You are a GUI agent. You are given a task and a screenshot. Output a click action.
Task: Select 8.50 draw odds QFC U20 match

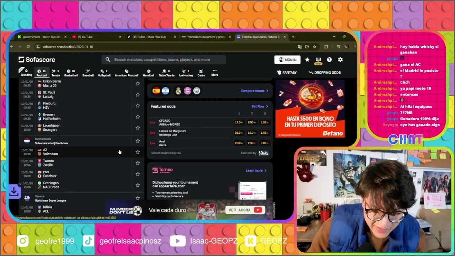point(252,122)
